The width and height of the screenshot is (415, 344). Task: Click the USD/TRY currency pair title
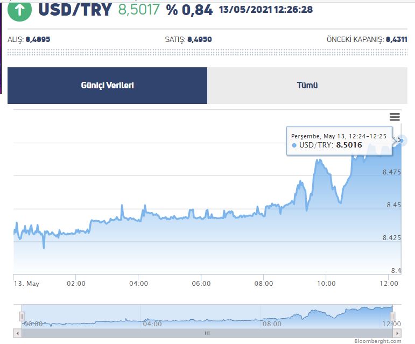click(75, 10)
